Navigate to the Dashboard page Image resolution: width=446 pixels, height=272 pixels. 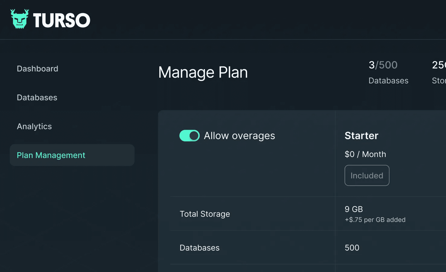pyautogui.click(x=37, y=69)
